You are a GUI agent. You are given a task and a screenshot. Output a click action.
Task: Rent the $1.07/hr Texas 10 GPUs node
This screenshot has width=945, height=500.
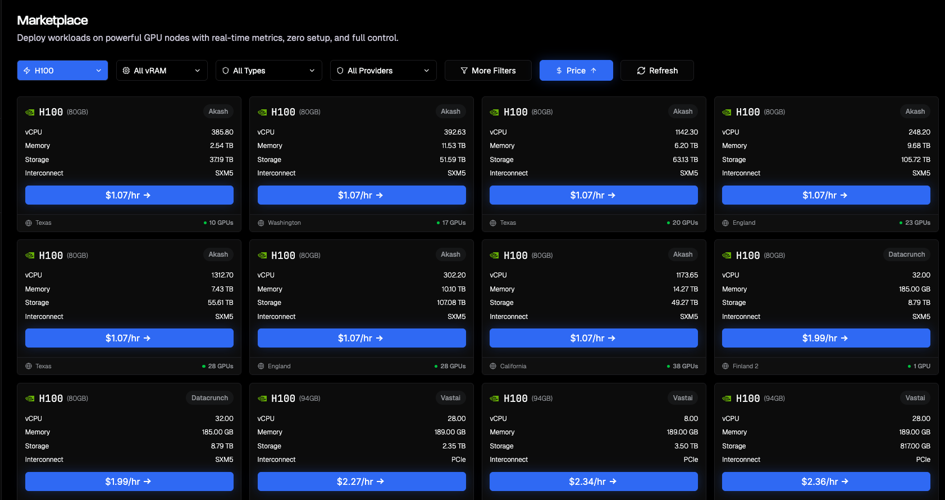click(129, 195)
